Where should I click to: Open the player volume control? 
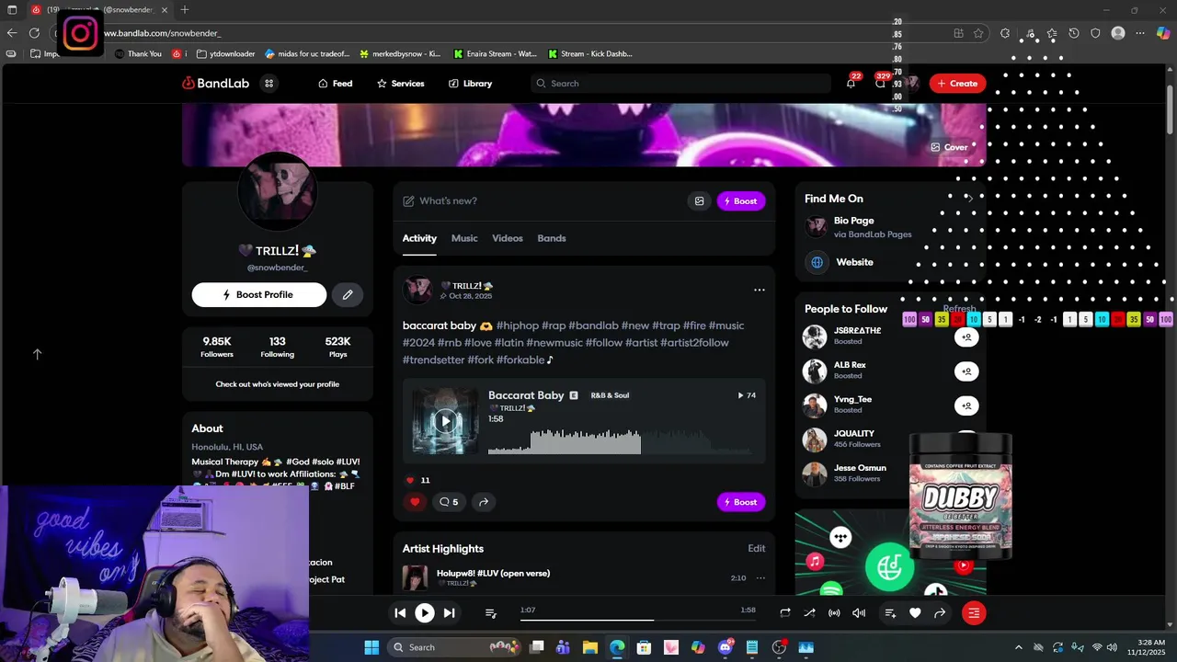pos(859,612)
